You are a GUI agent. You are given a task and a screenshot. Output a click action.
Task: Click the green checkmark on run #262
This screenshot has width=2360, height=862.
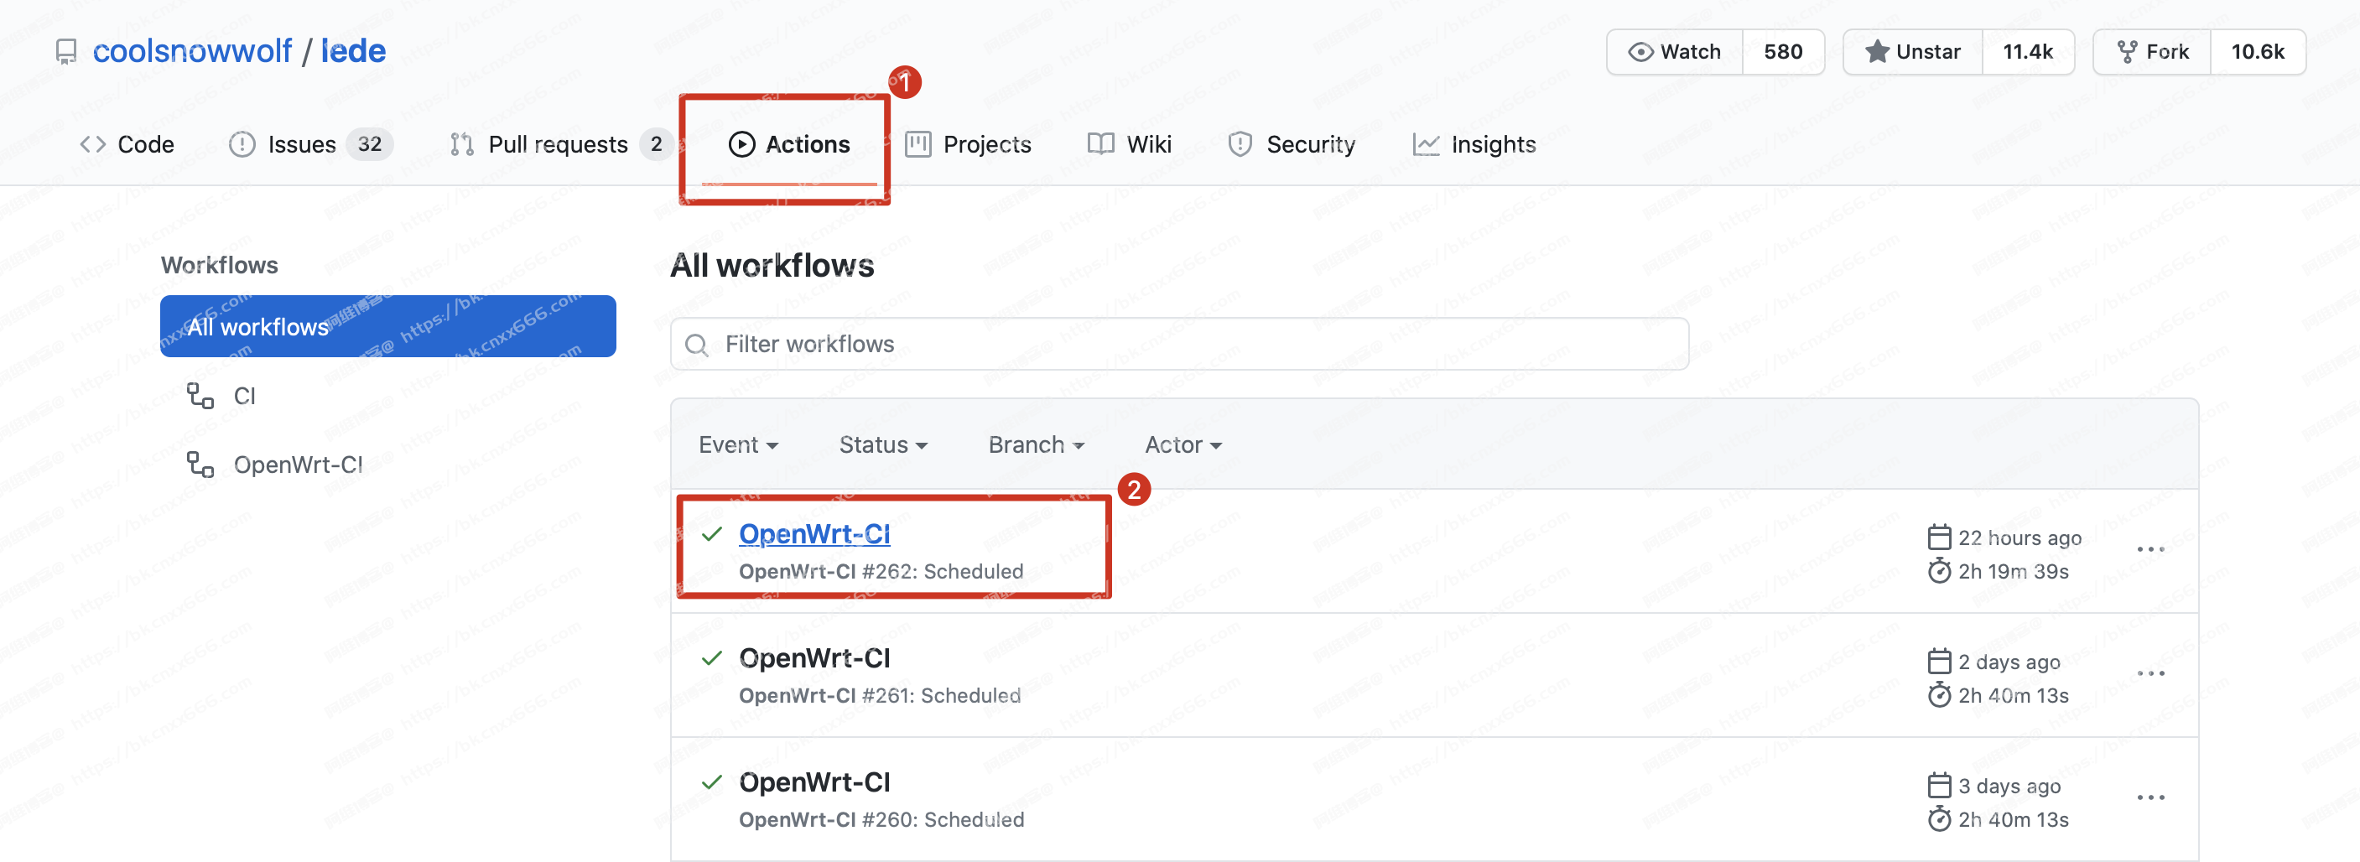point(712,534)
